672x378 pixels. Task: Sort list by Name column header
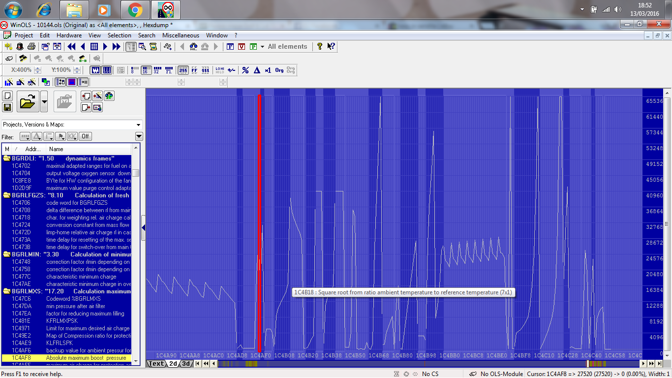coord(89,149)
